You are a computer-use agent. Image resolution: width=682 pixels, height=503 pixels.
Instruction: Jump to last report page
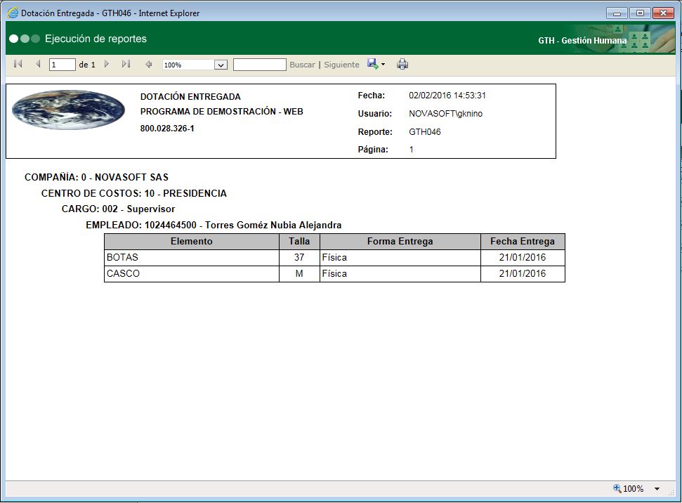point(126,65)
